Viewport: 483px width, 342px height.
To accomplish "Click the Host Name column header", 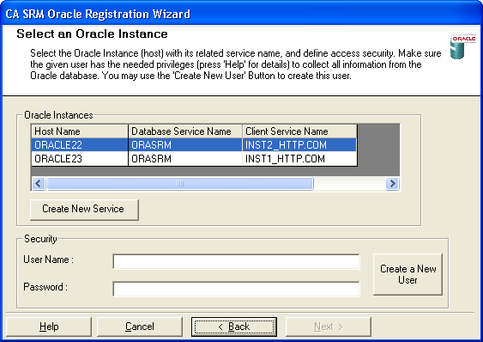I will 80,131.
